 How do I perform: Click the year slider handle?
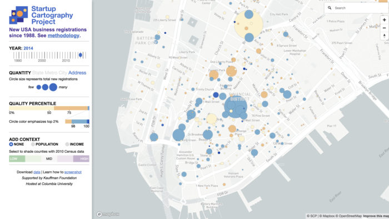(x=81, y=55)
